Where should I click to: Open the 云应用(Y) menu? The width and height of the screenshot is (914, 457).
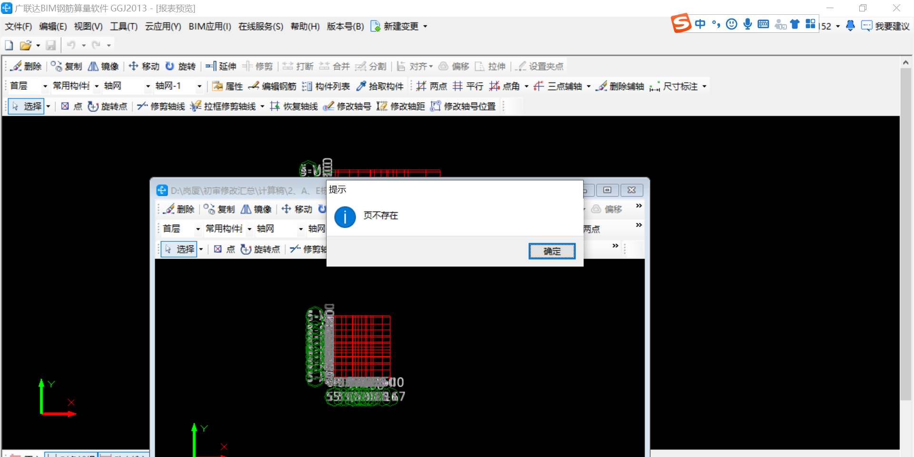[163, 26]
